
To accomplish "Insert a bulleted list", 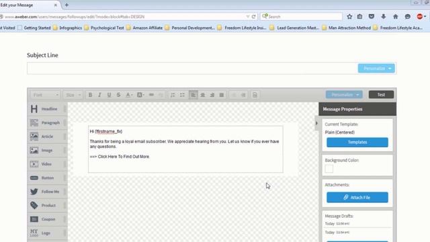I will [182, 95].
